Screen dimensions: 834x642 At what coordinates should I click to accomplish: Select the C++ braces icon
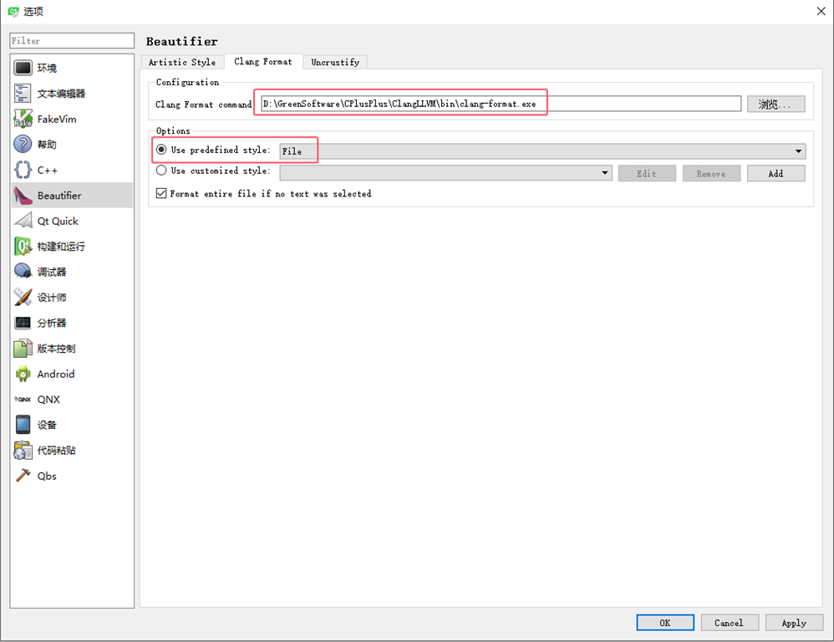click(x=23, y=170)
